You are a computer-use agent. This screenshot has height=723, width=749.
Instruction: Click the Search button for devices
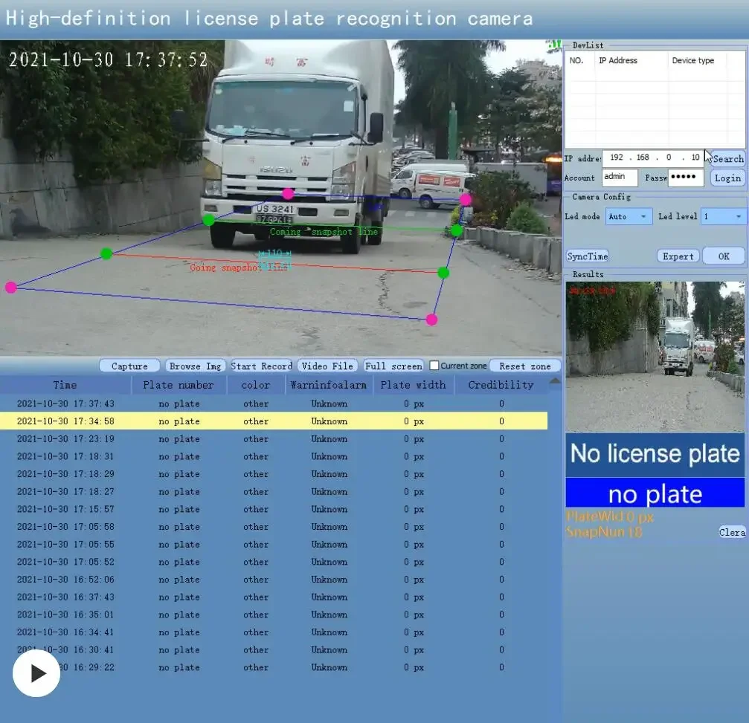pos(728,158)
